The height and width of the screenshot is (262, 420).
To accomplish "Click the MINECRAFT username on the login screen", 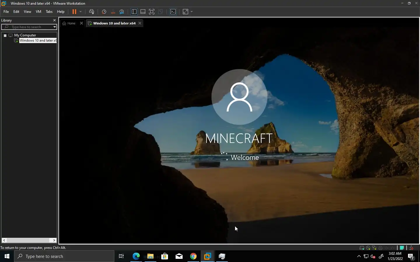I will 239,138.
